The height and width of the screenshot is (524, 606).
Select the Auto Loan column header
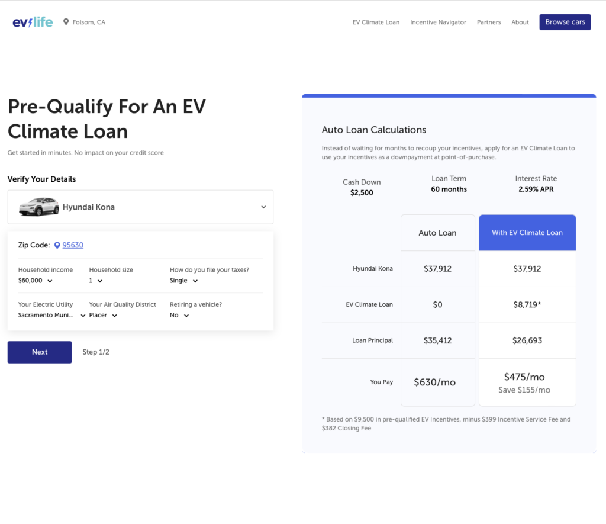tap(437, 233)
